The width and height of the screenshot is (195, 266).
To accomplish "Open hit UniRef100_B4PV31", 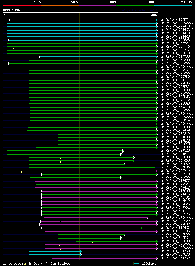I will point(175,208).
